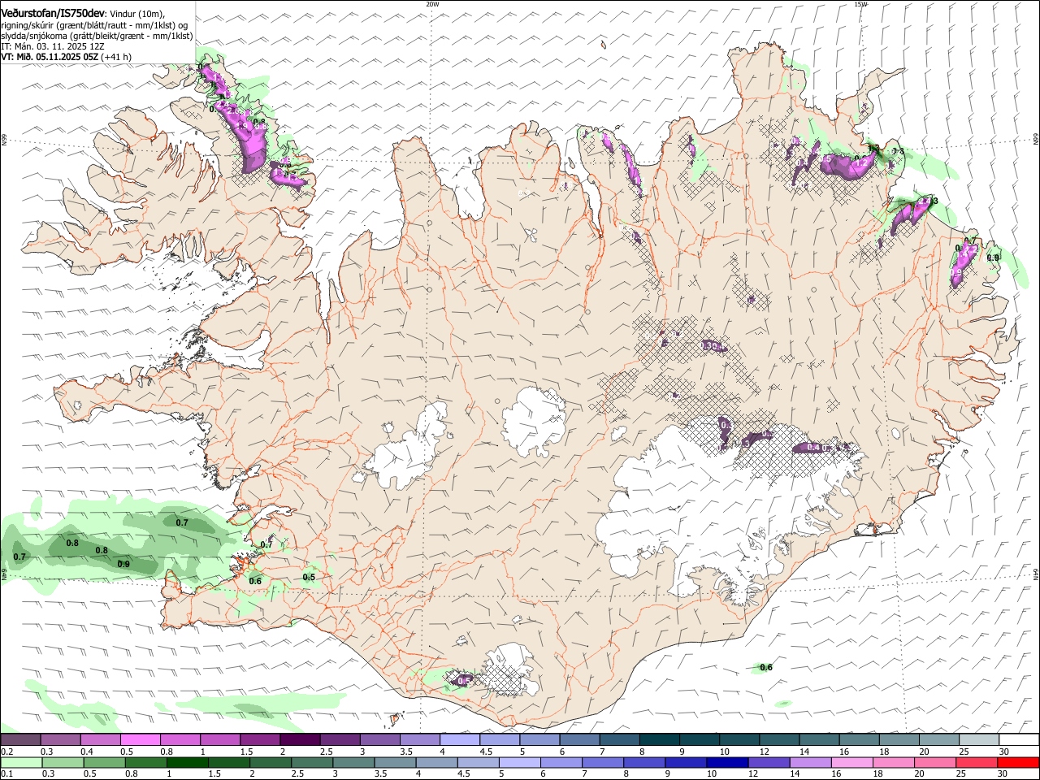1040x780 pixels.
Task: Select the dark teal upper-legend swatch between 8 and 9
Action: click(659, 739)
